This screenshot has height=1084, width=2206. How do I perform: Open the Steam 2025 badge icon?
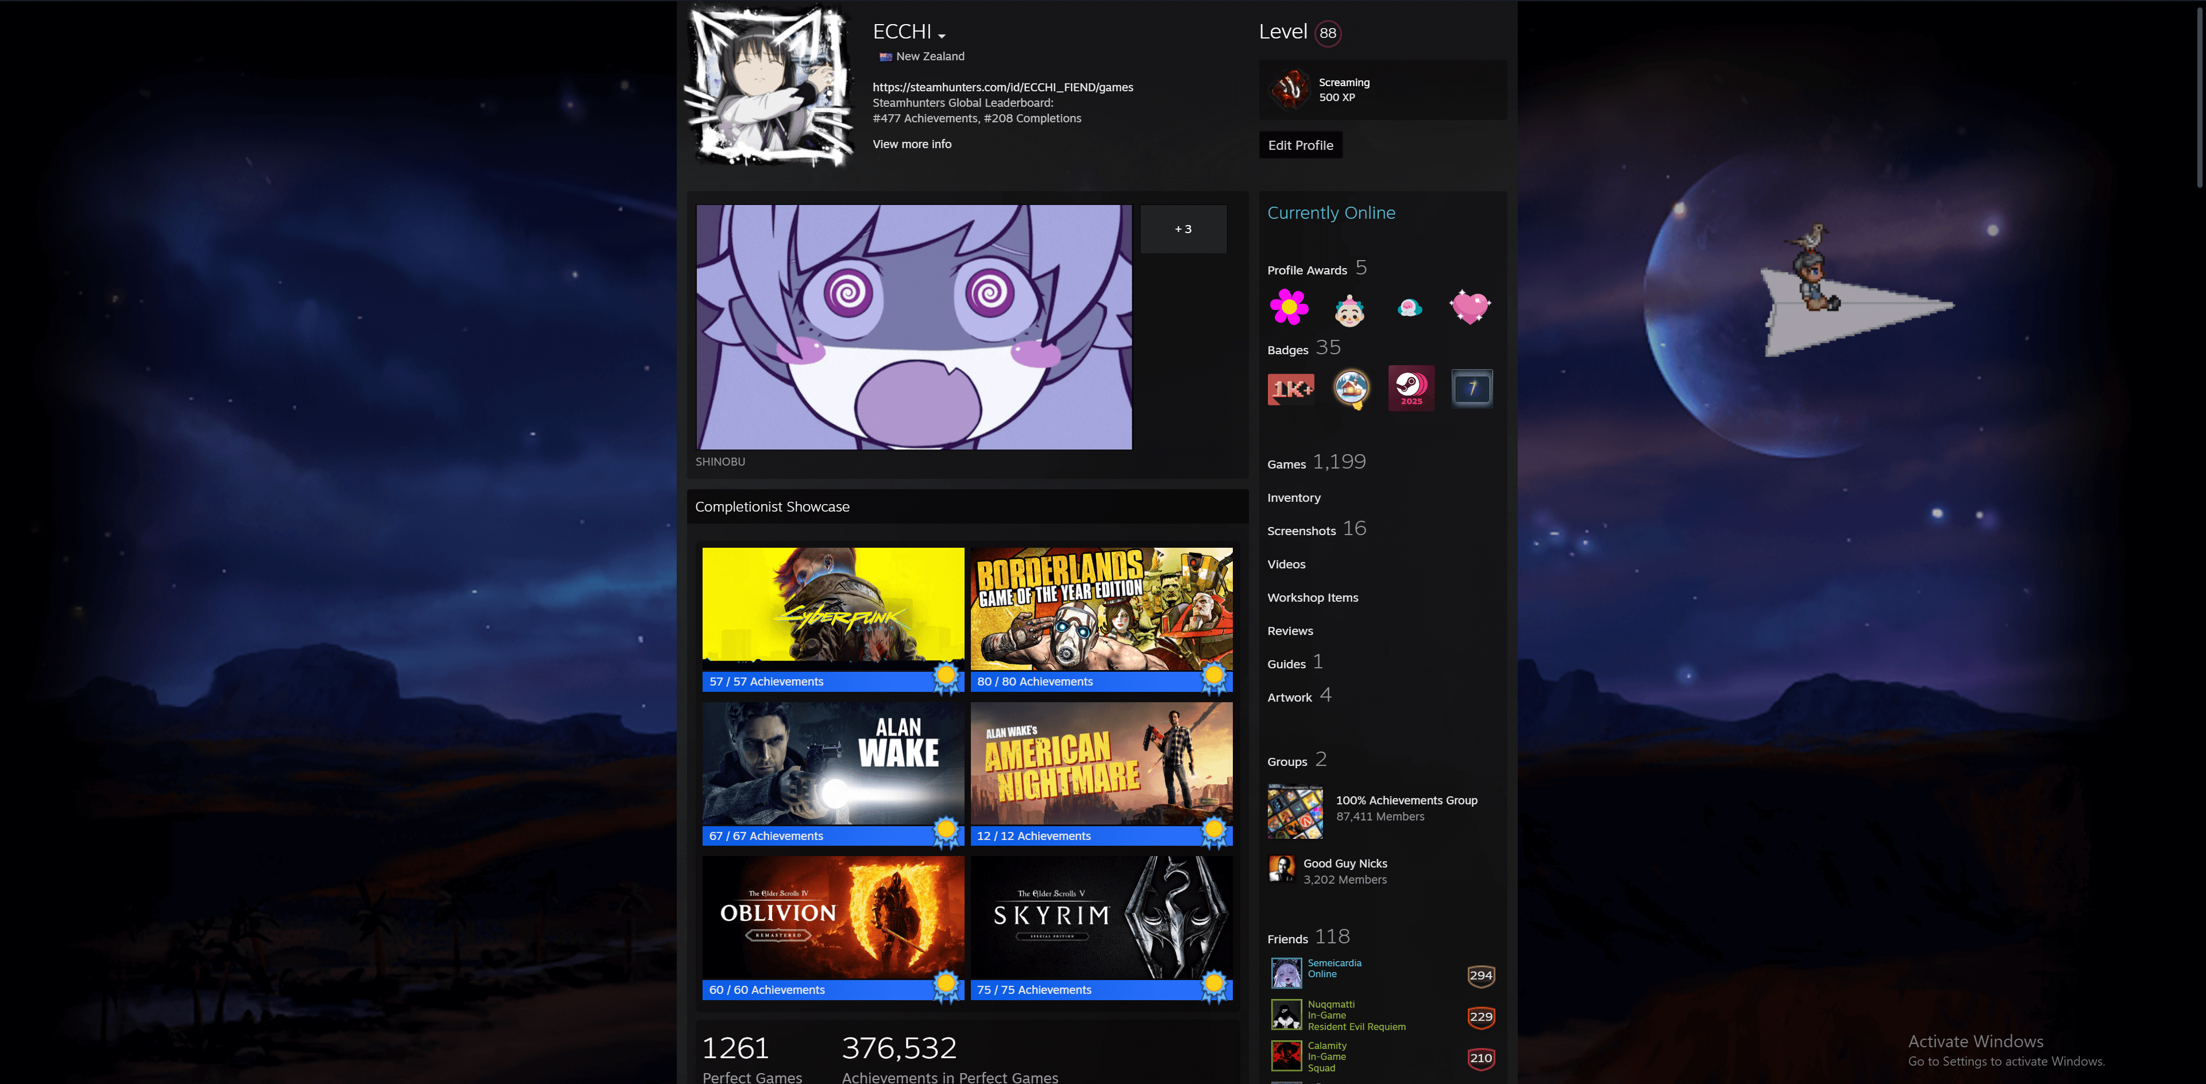tap(1410, 389)
